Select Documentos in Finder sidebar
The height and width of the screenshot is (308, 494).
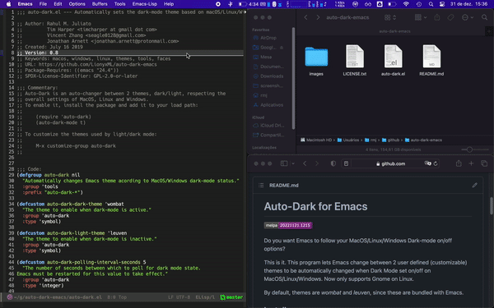click(268, 67)
